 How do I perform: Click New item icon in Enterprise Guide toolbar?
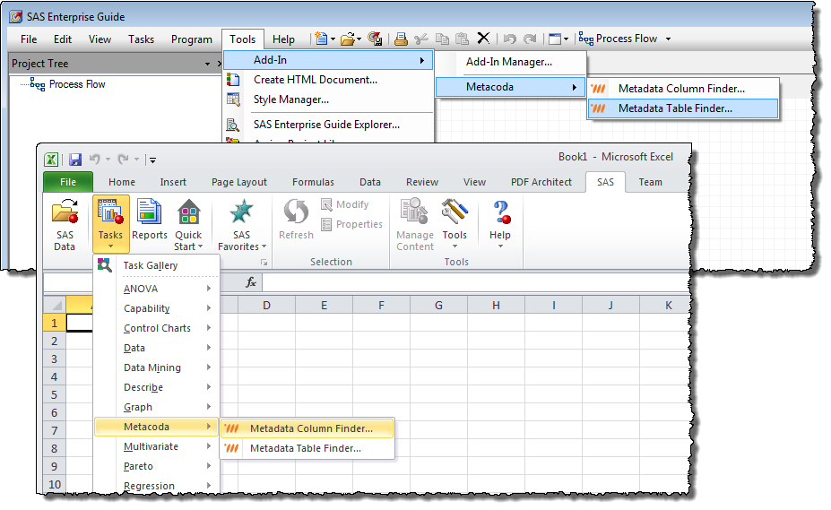click(321, 39)
